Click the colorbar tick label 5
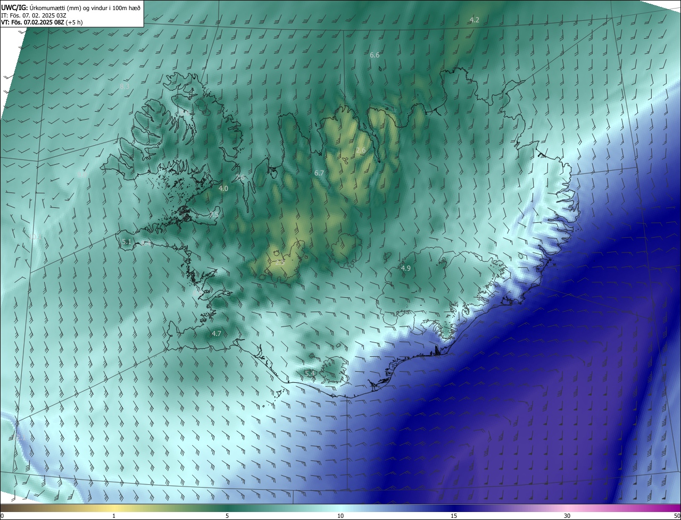Screen dimensions: 681x520 227,516
